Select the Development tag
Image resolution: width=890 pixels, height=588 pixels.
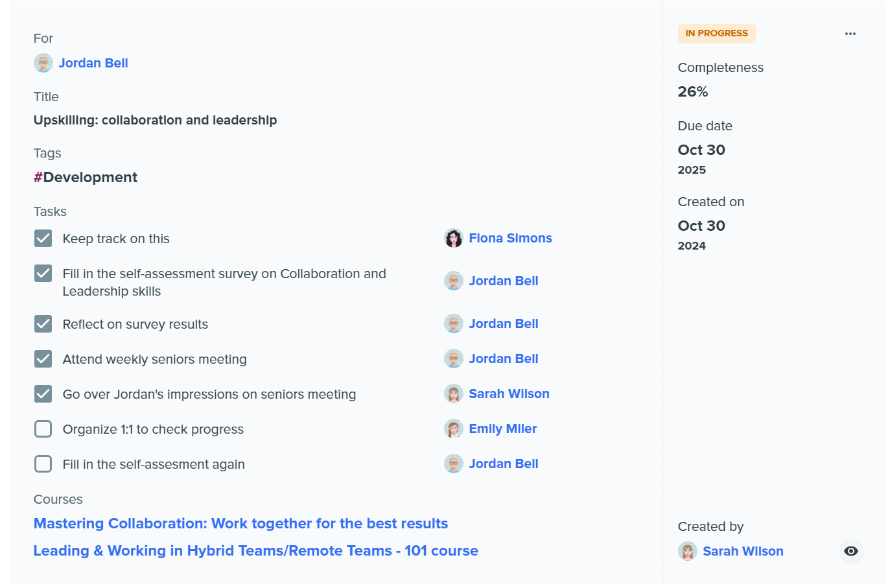click(85, 177)
